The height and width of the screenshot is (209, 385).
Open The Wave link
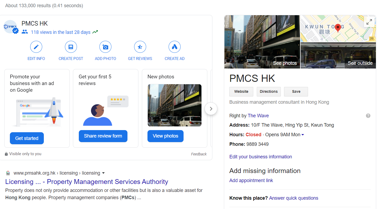point(258,116)
